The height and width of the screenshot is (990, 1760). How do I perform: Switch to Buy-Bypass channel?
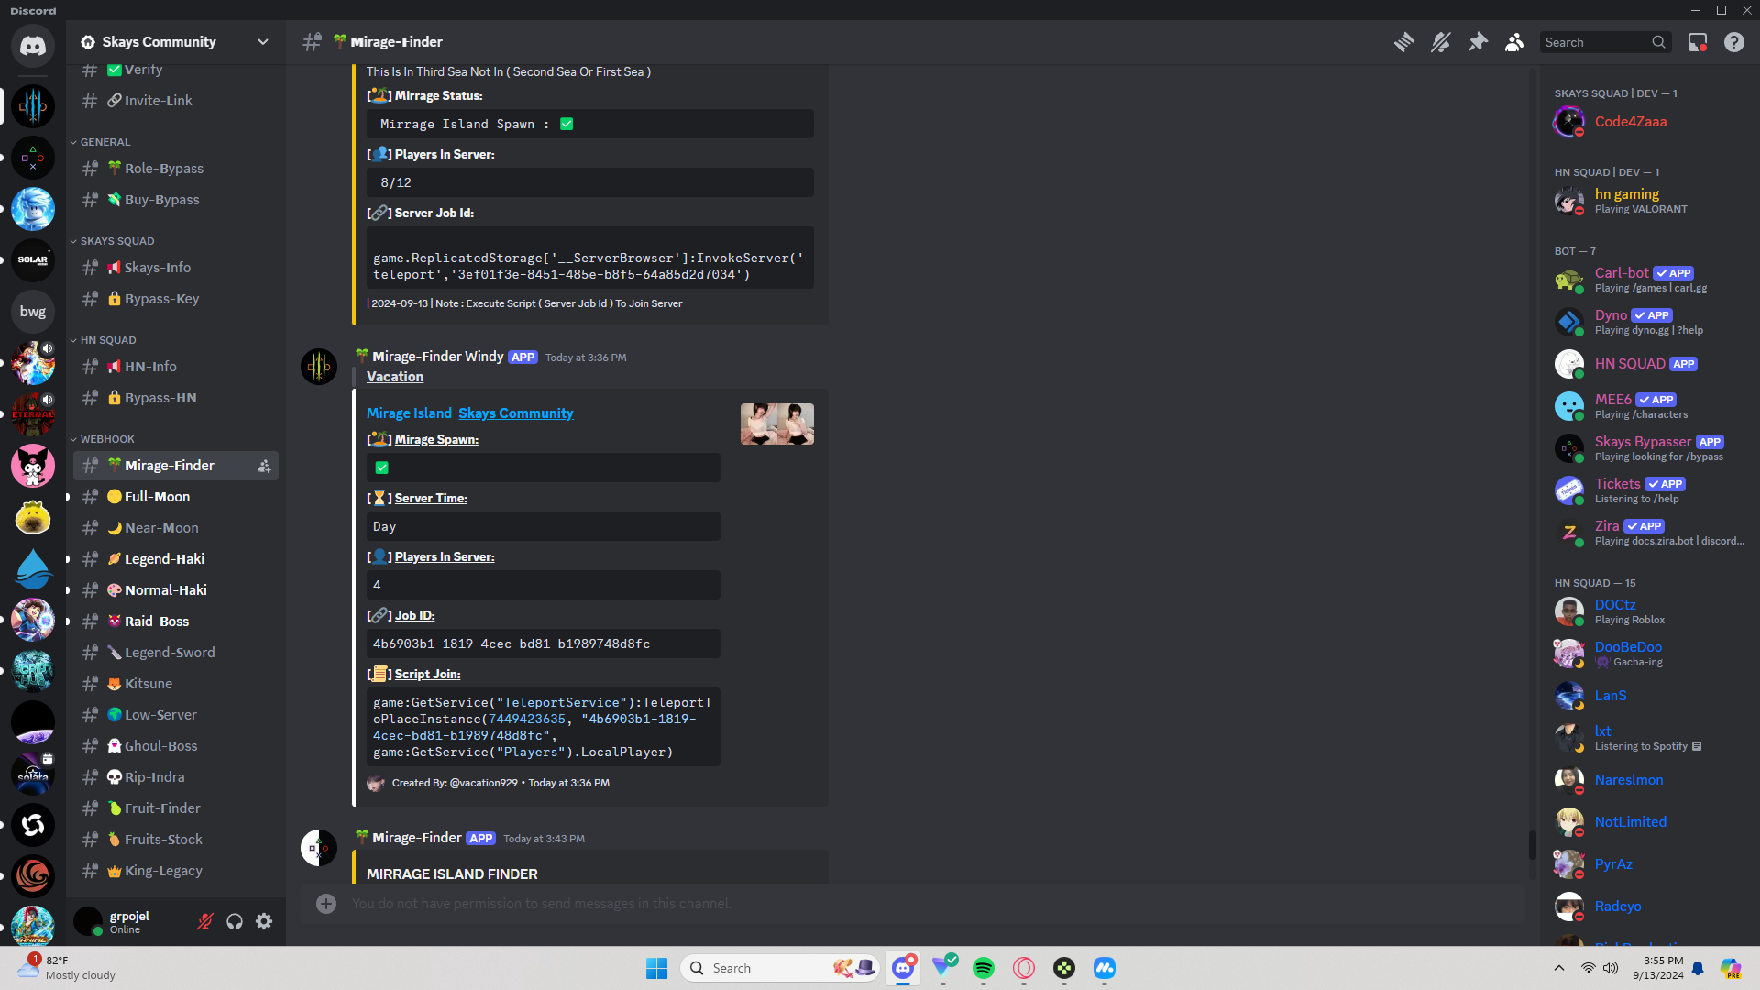[x=176, y=200]
